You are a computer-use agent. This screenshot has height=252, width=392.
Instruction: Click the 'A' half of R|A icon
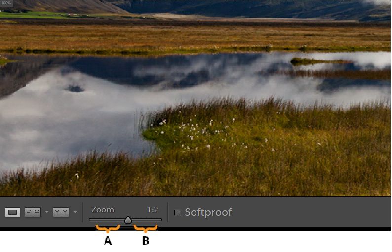click(x=37, y=212)
